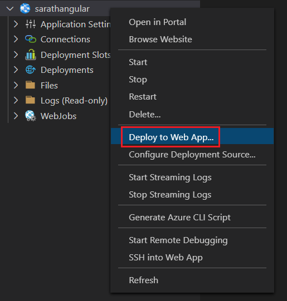287x301 pixels.
Task: Select the Deployment Slots label
Action: tap(75, 55)
